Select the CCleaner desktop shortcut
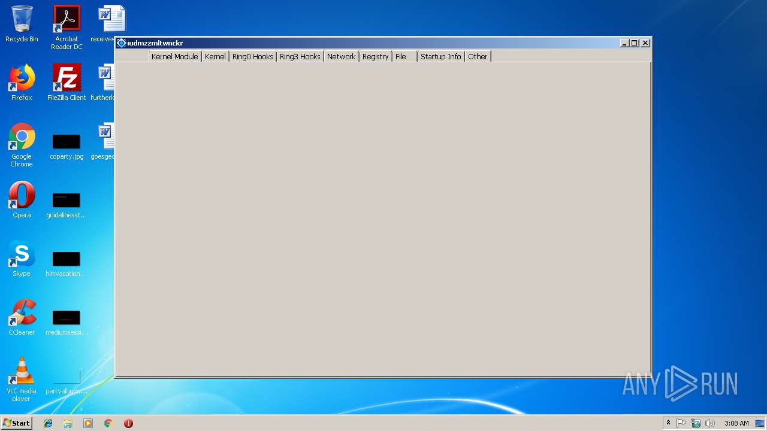 [x=22, y=317]
